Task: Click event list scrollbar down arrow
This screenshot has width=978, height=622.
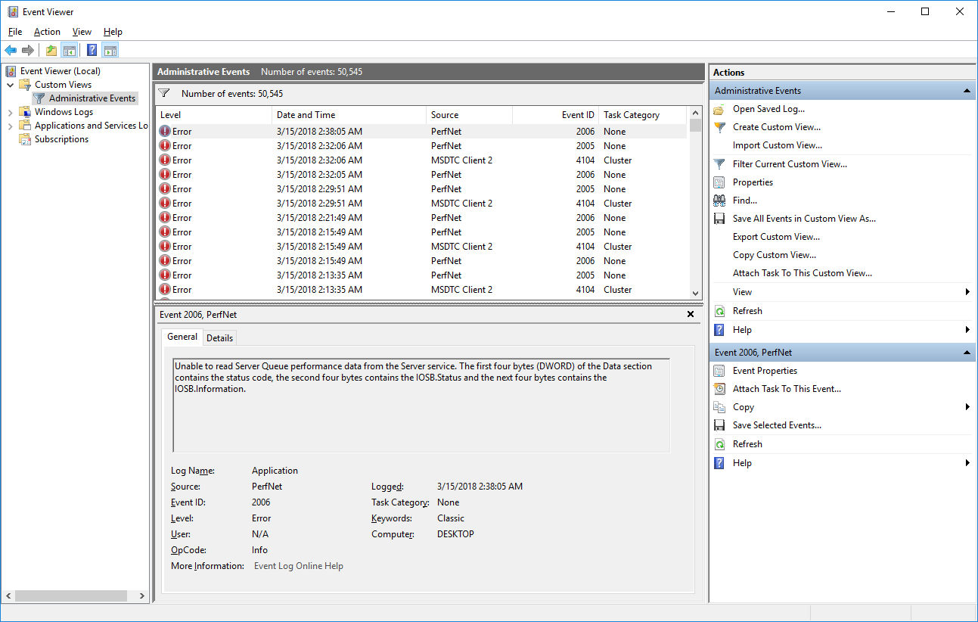Action: pos(695,293)
